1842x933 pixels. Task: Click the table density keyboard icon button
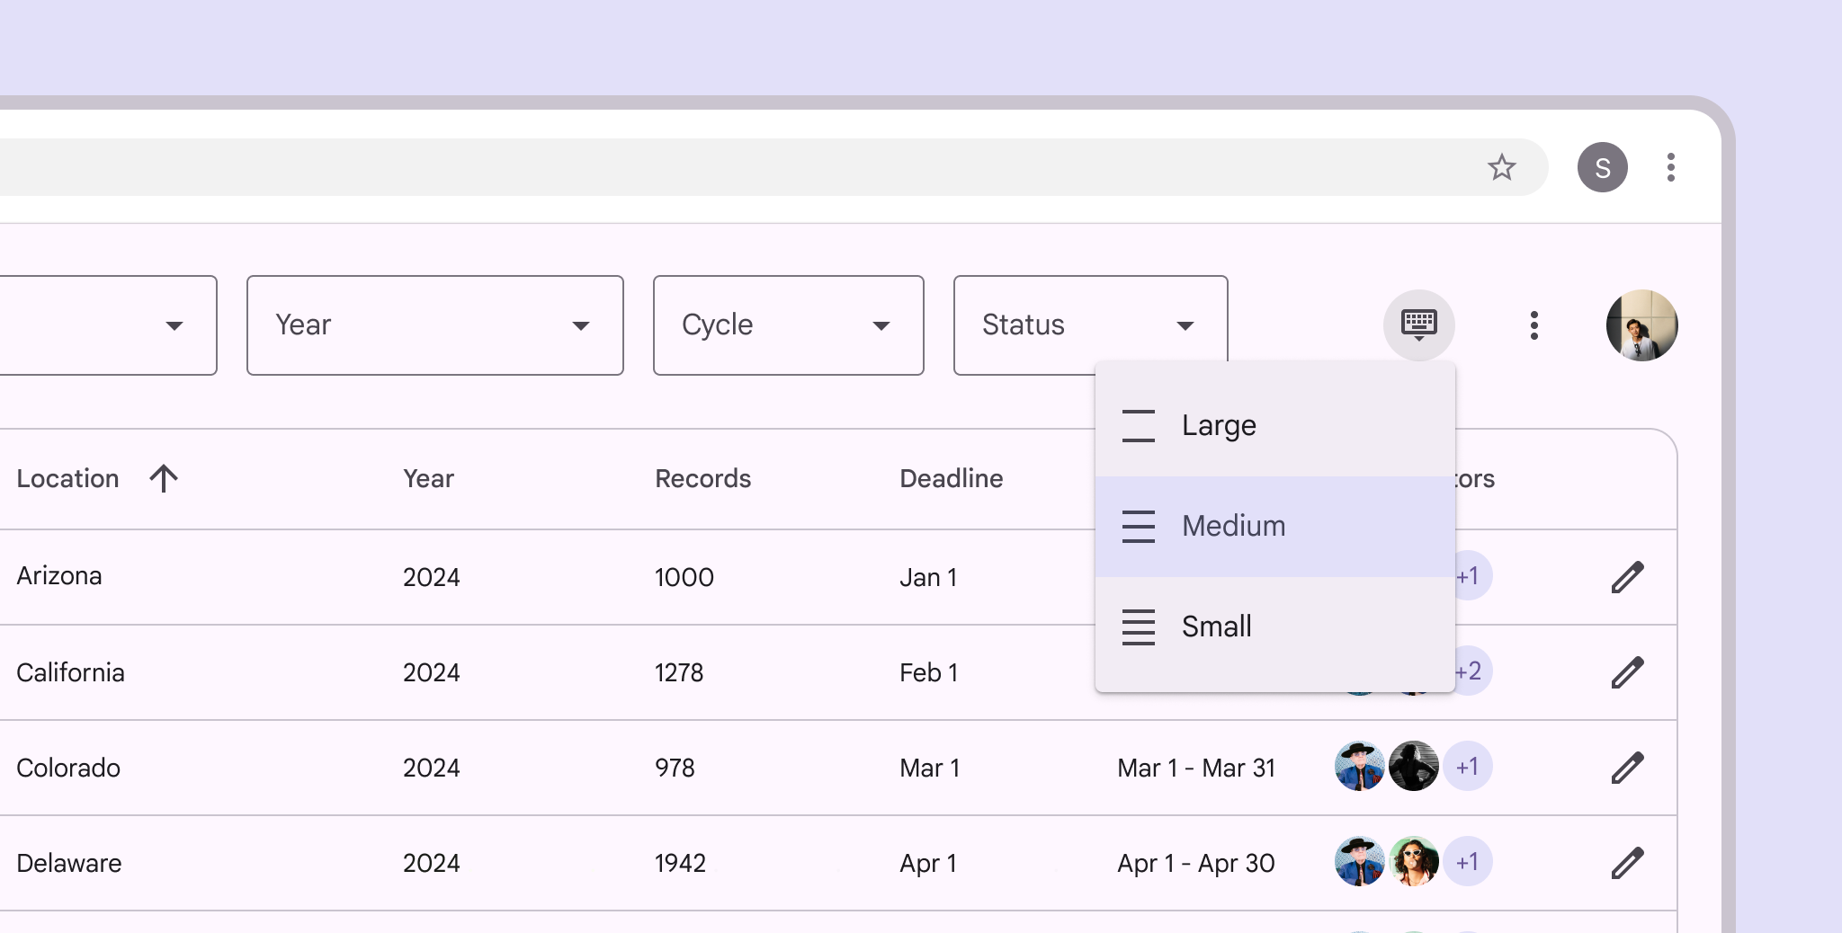[x=1418, y=324]
